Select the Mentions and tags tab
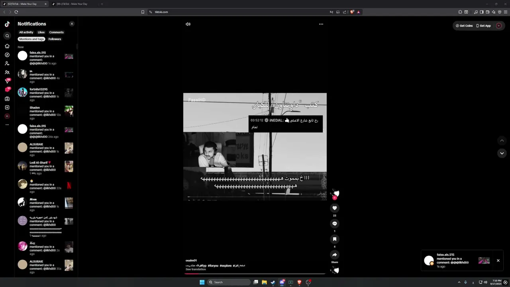 click(x=31, y=39)
